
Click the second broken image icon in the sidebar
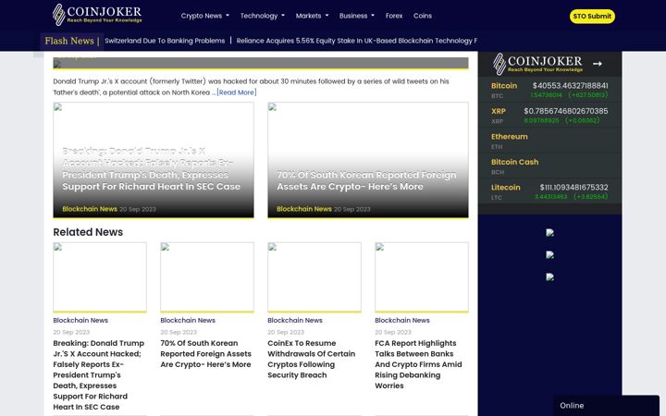tap(549, 255)
